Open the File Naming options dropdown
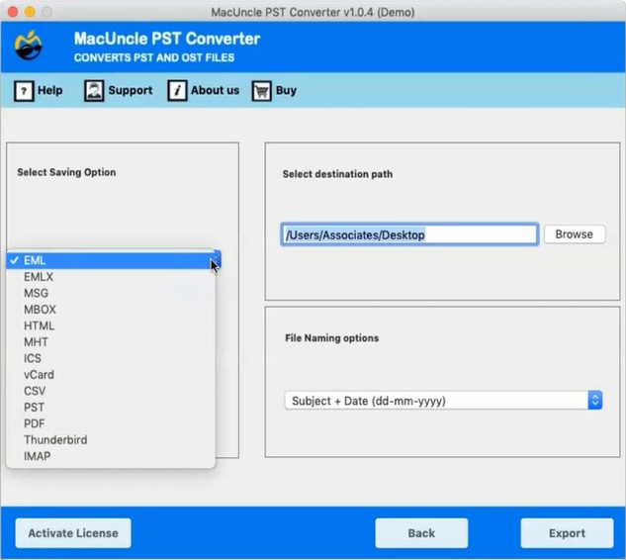Image resolution: width=626 pixels, height=560 pixels. [443, 401]
